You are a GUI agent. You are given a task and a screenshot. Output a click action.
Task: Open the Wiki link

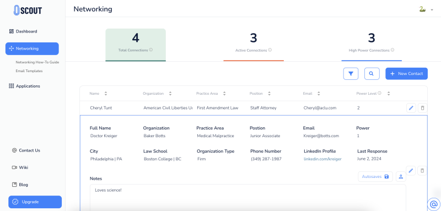[x=20, y=167]
